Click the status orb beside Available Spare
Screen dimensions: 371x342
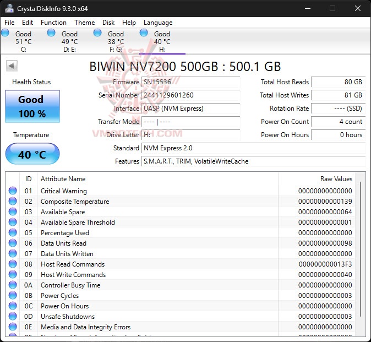point(13,212)
